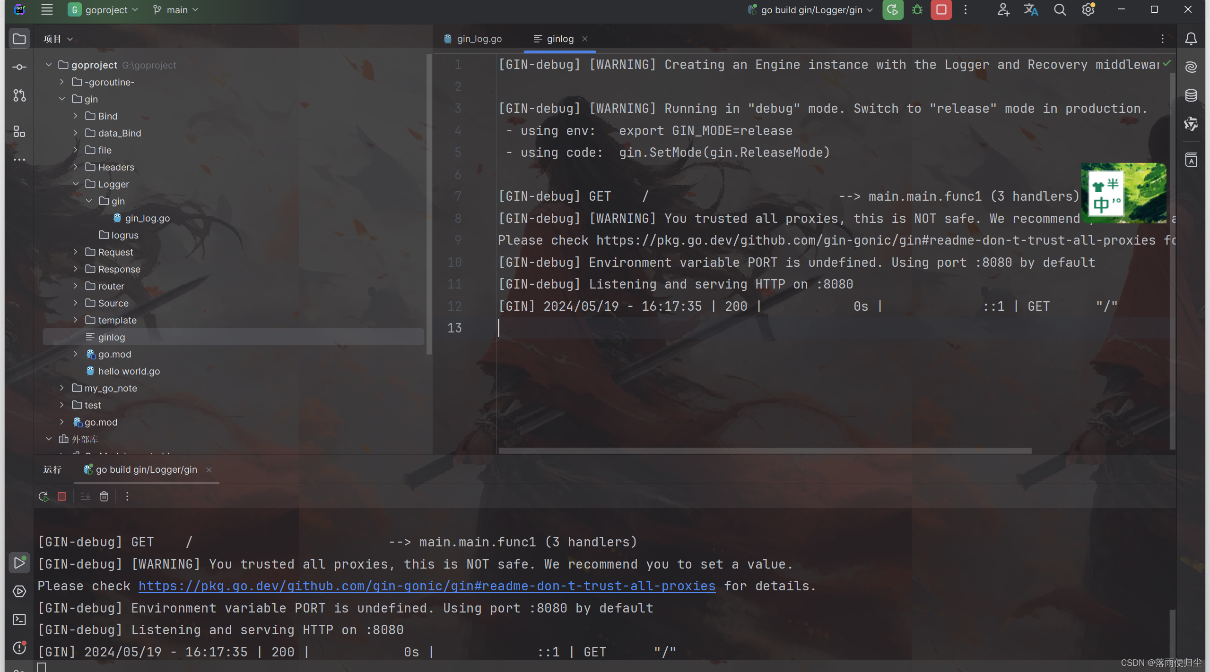
Task: Click the Clear console output button
Action: click(x=104, y=496)
